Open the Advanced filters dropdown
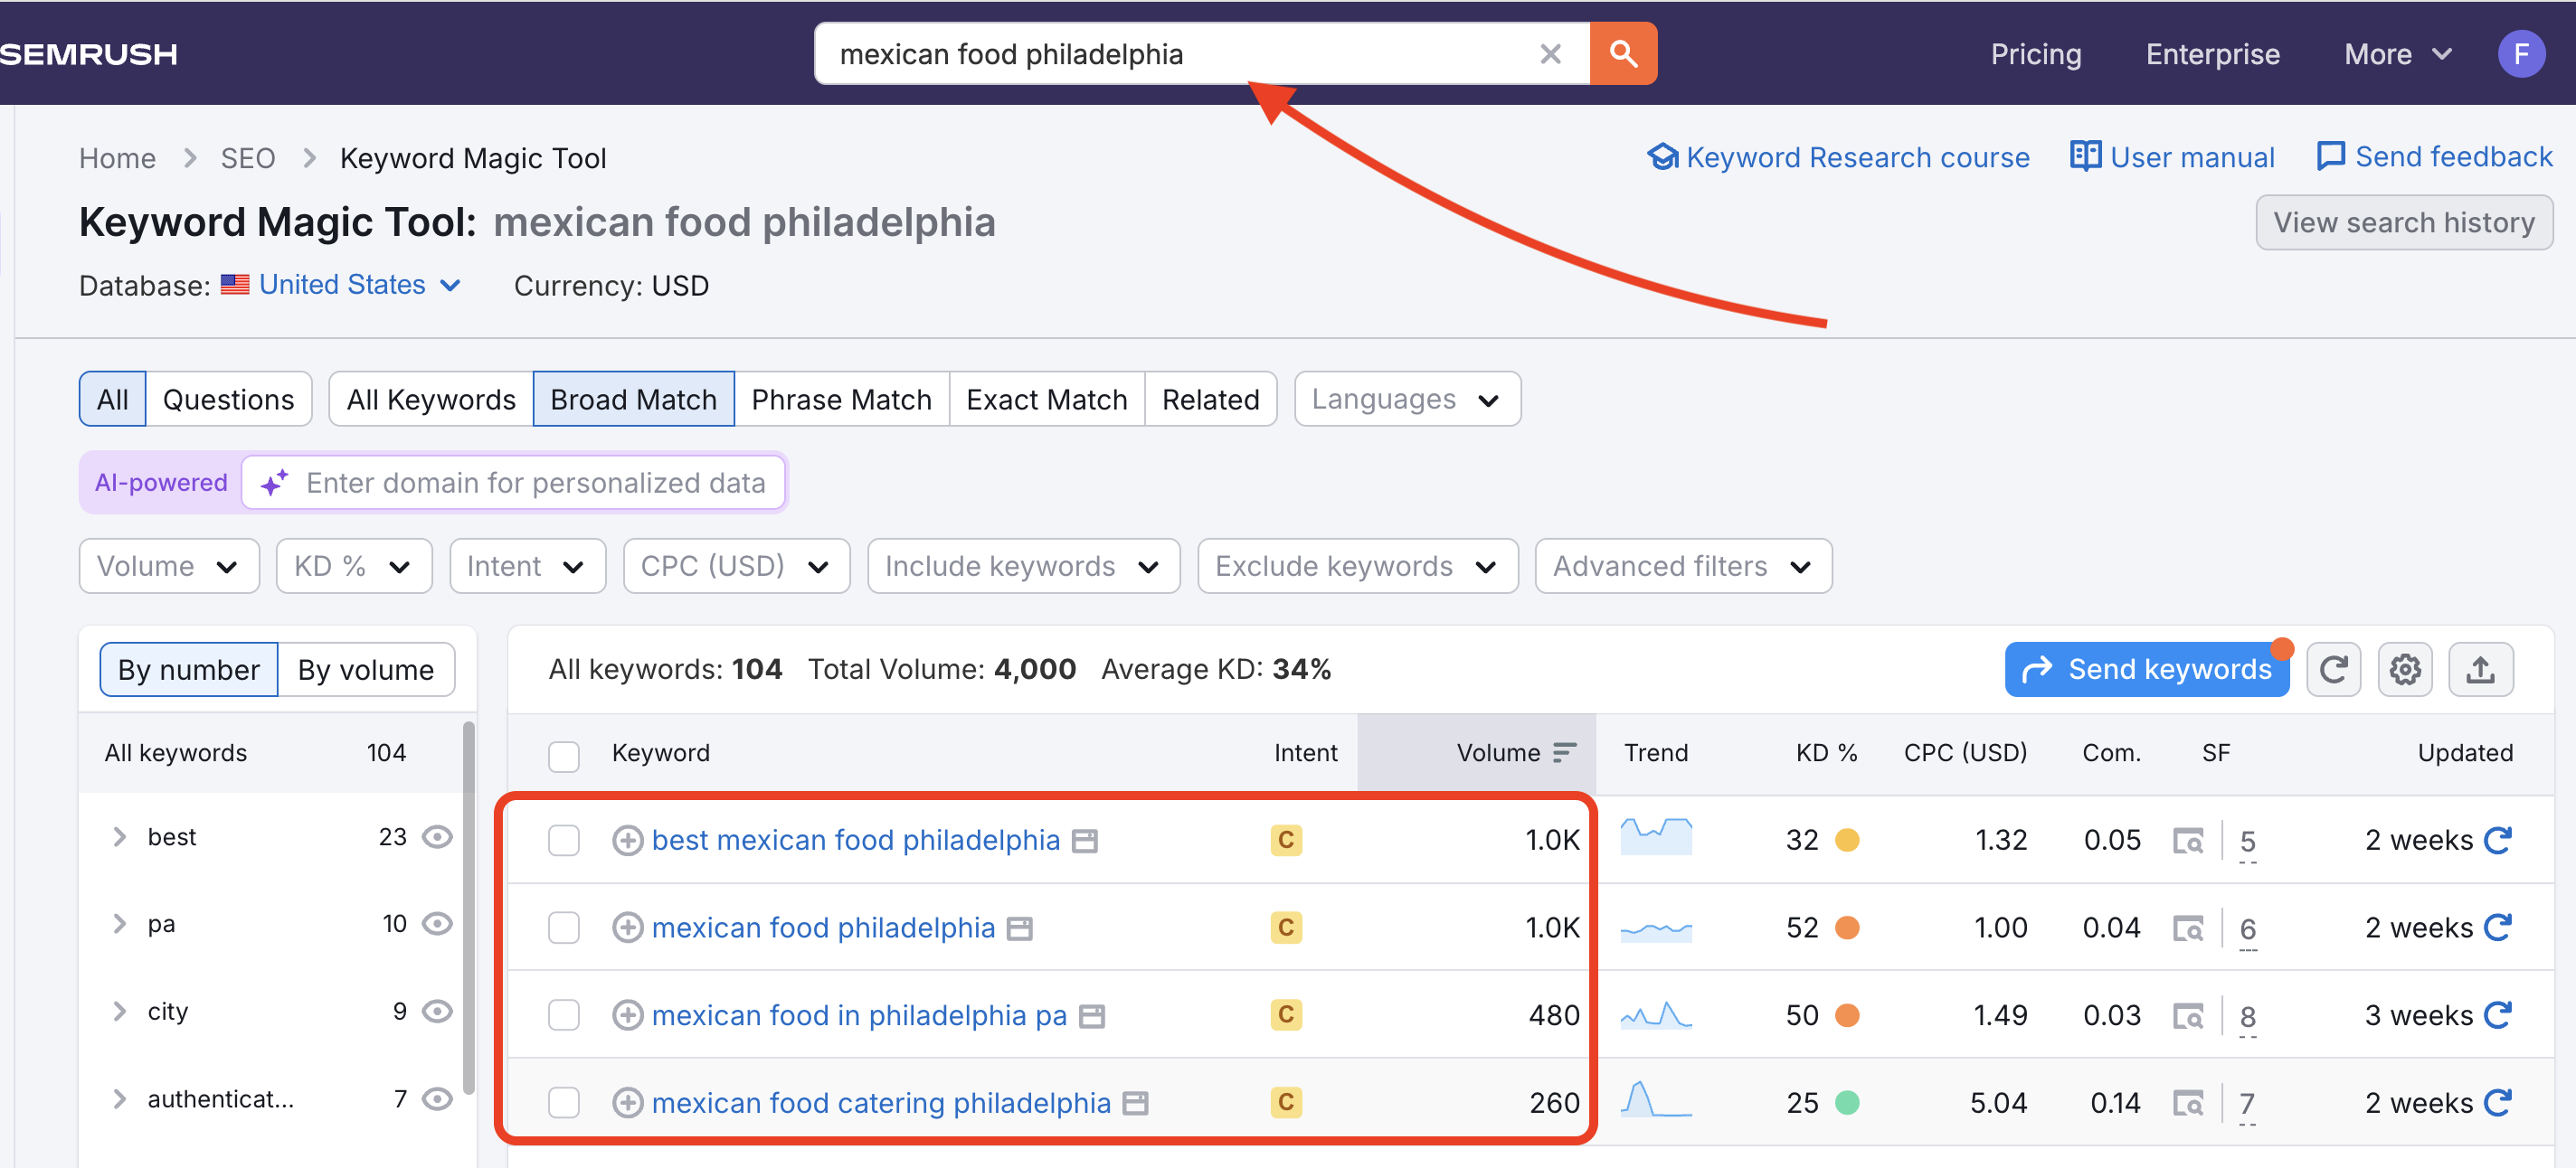The image size is (2576, 1168). [1682, 566]
